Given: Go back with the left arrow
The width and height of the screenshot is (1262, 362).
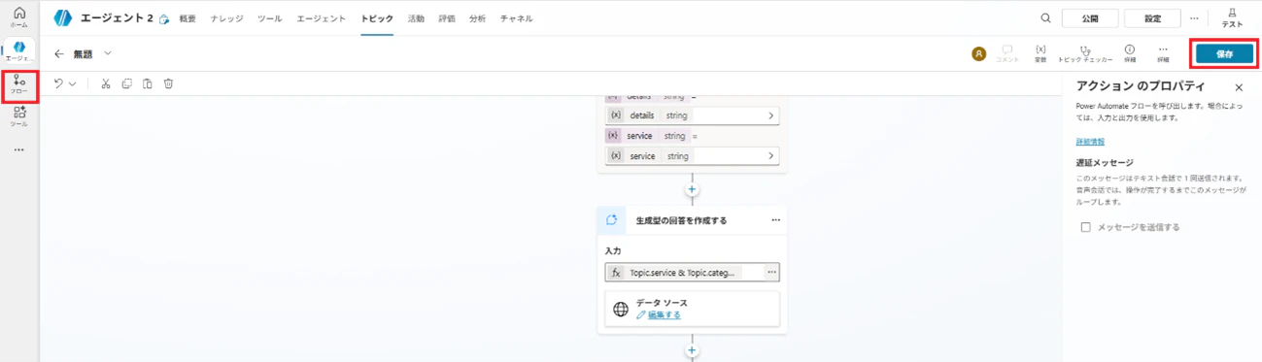Looking at the screenshot, I should 59,54.
